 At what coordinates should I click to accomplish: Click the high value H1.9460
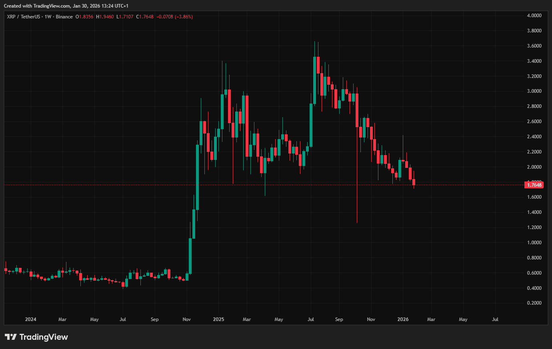pos(105,17)
